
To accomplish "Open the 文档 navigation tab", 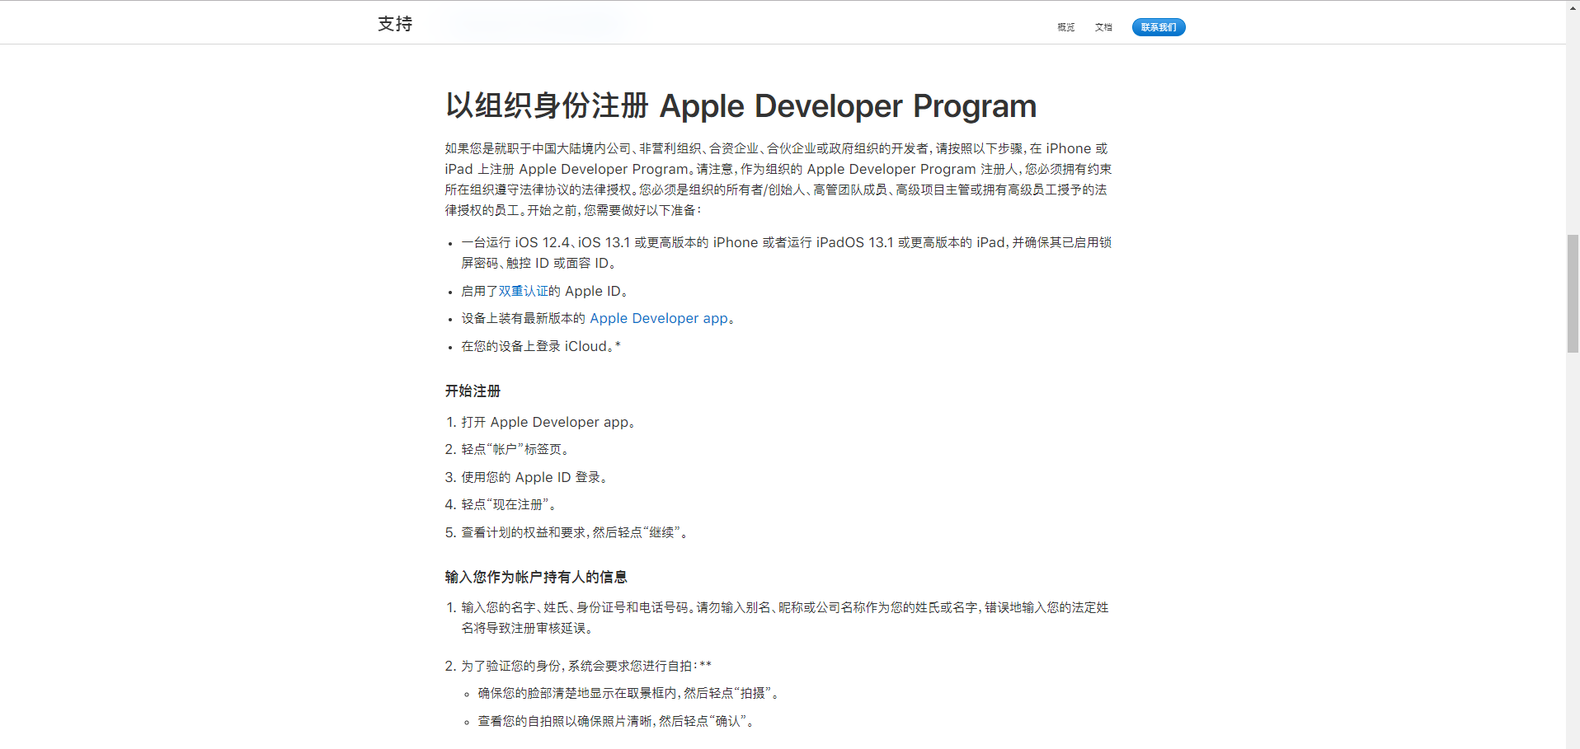I will coord(1103,27).
